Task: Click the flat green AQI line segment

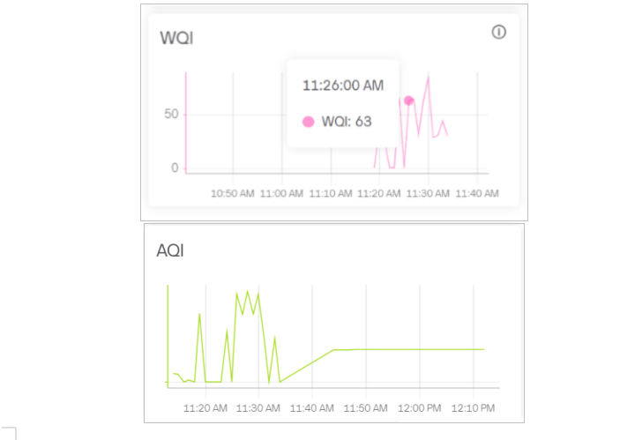Action: click(410, 349)
